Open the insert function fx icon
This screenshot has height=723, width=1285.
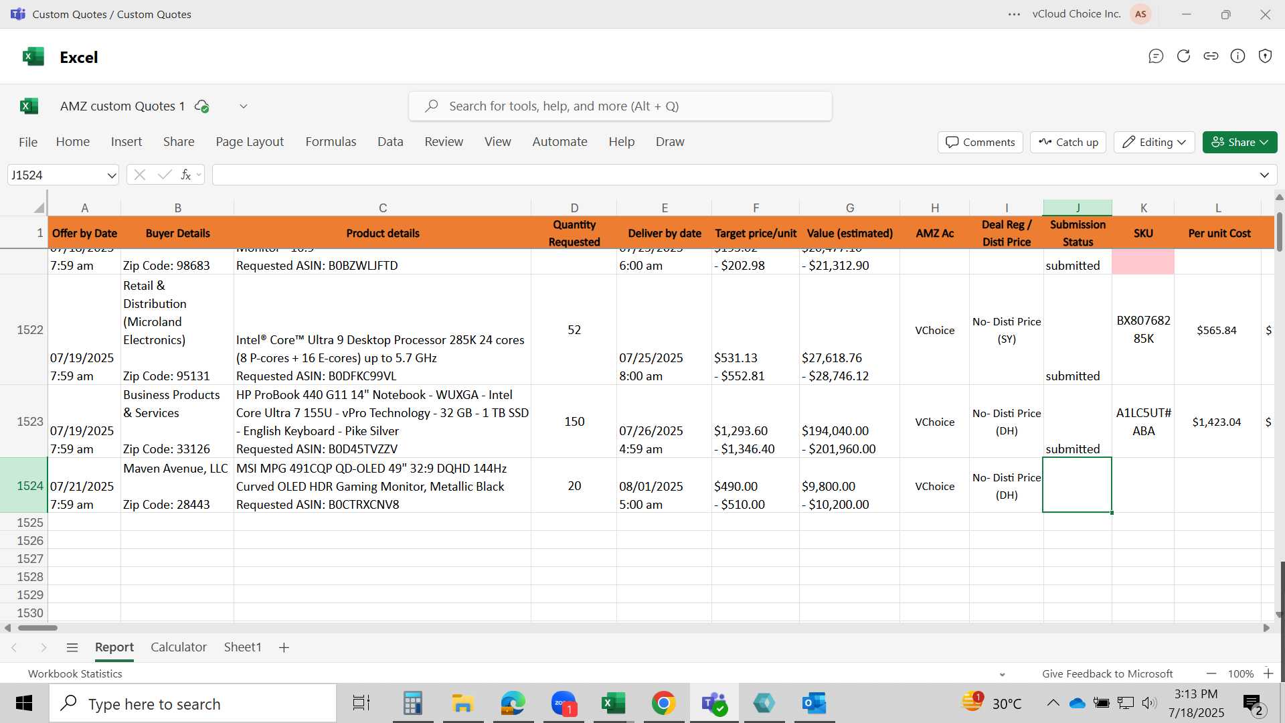coord(185,175)
